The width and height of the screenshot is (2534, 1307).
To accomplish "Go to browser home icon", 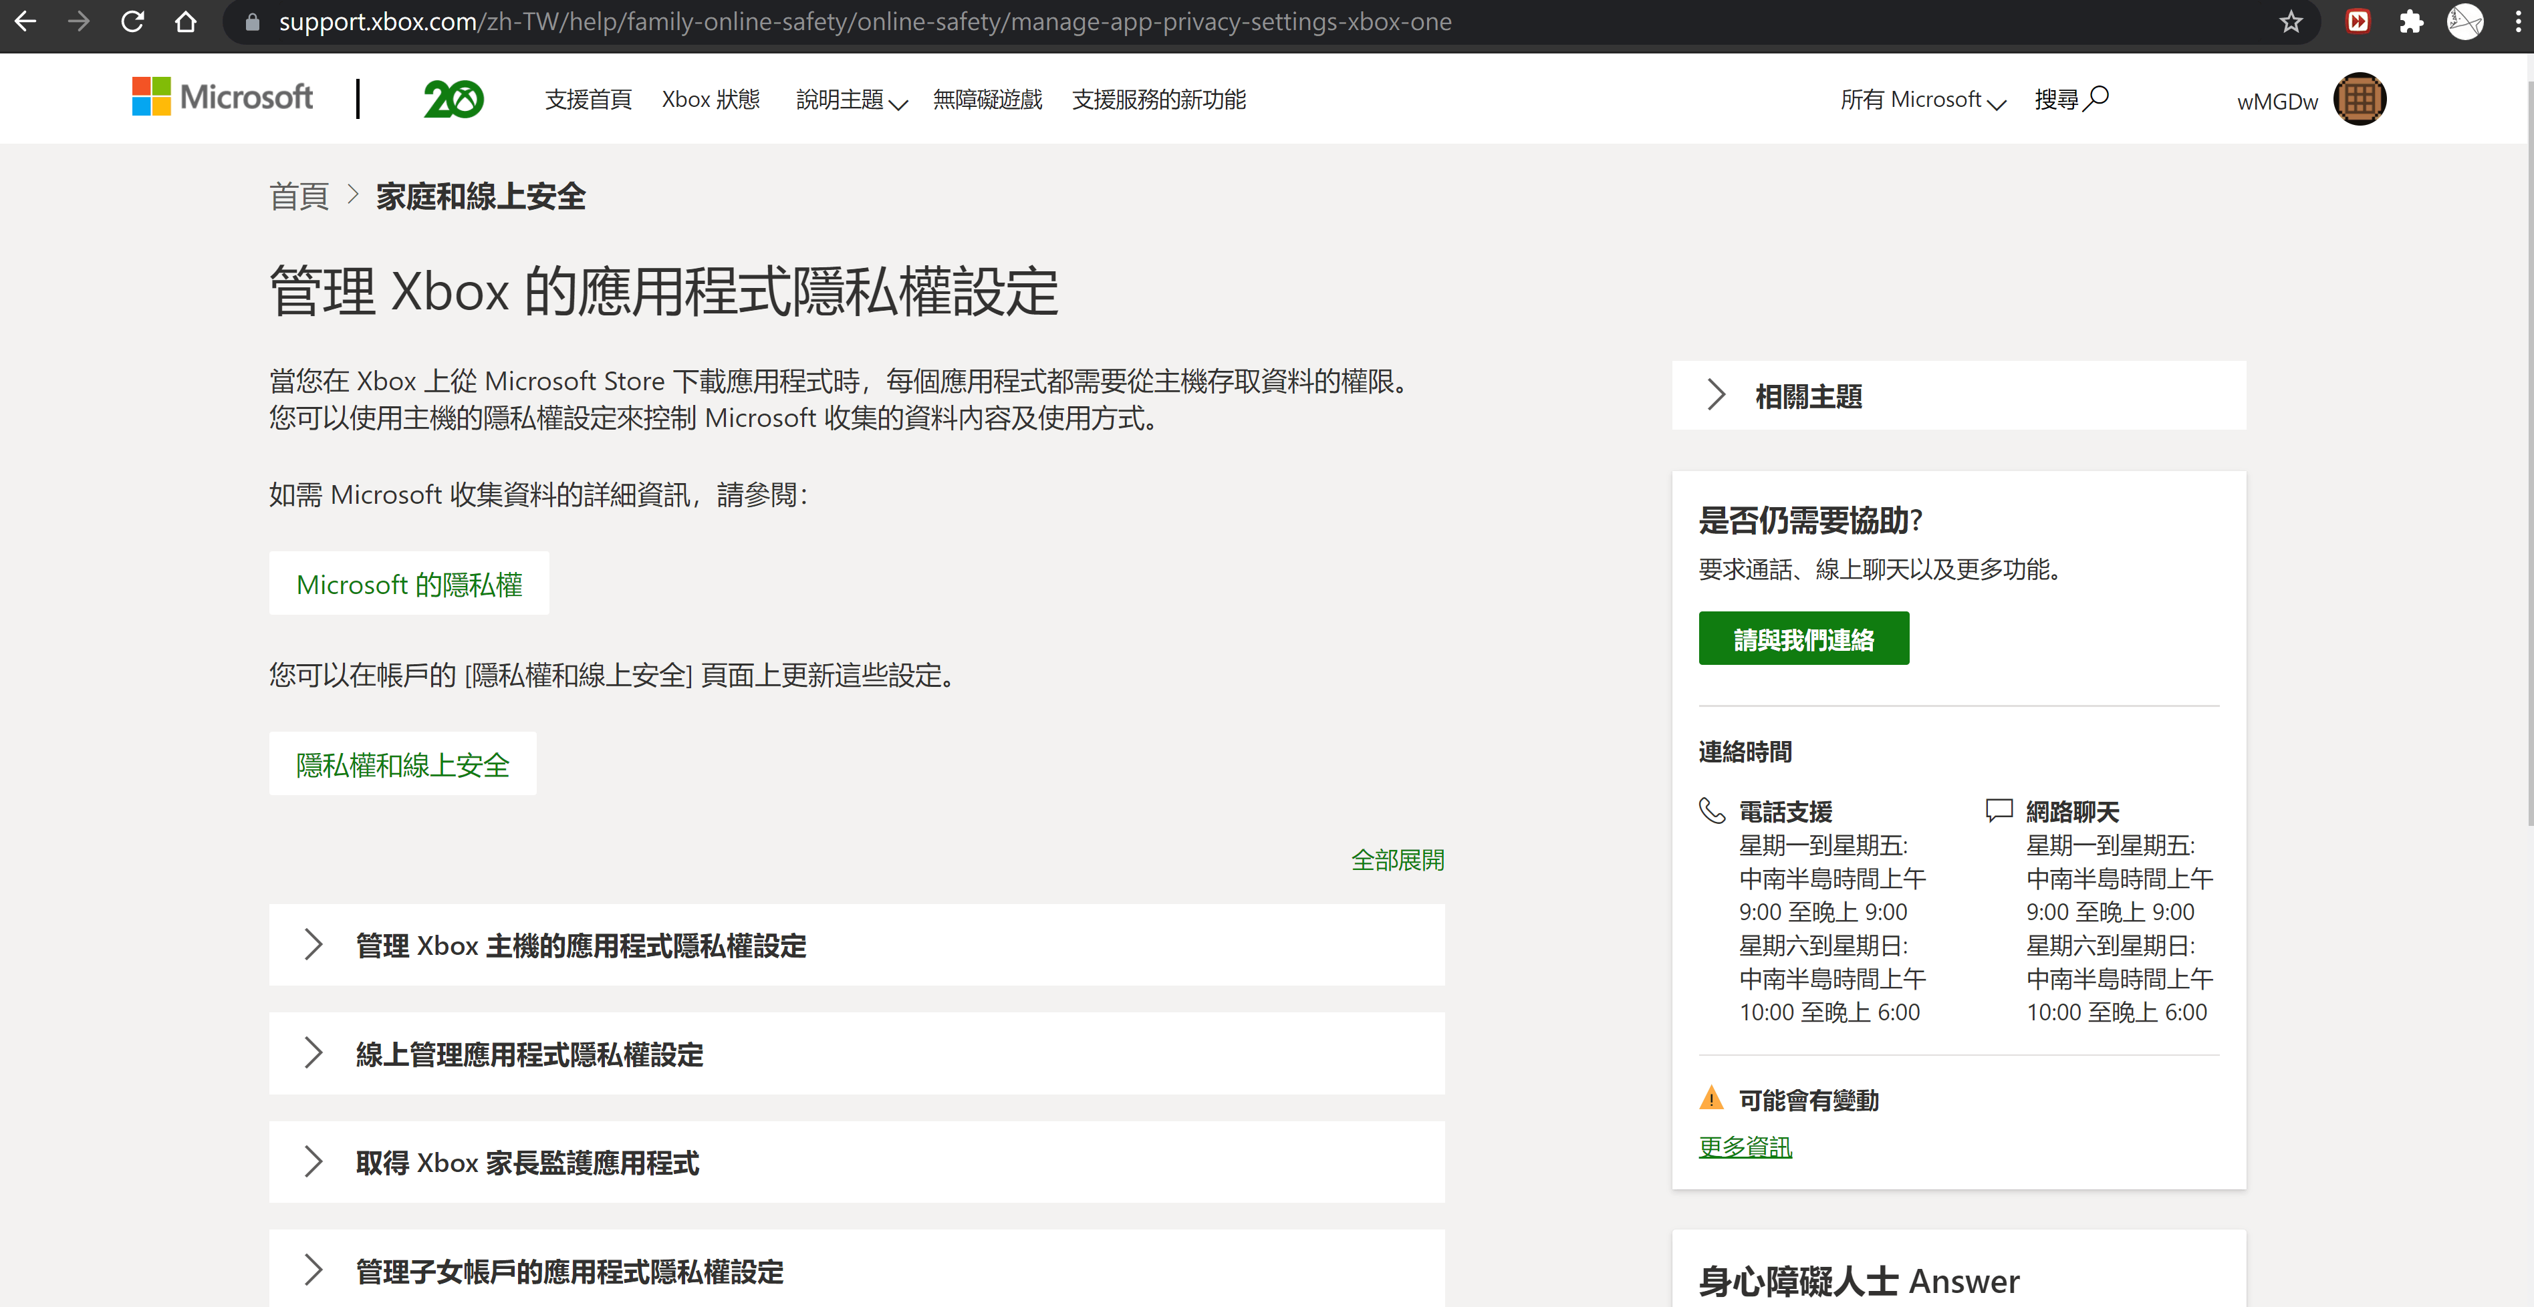I will click(185, 21).
